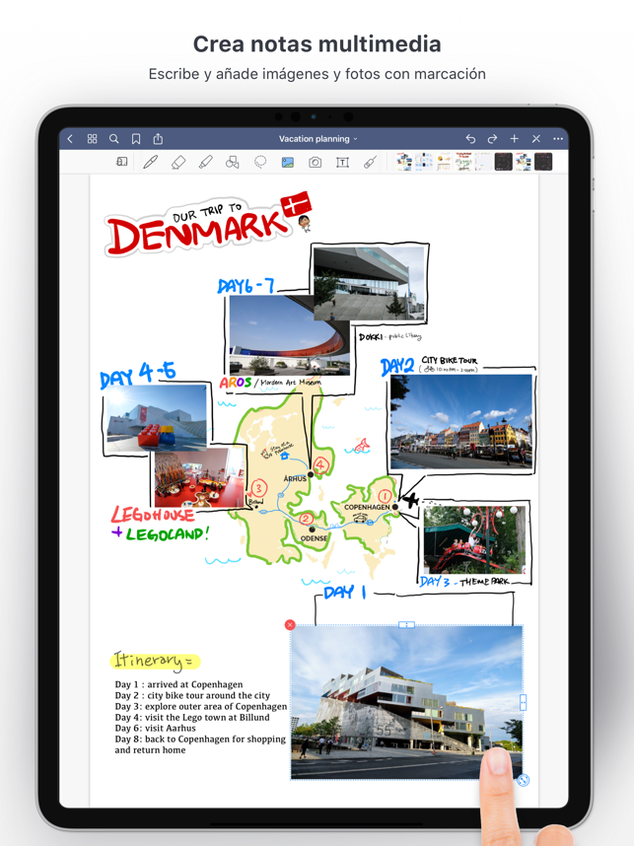Tap the ODENSE label on the map

[314, 538]
